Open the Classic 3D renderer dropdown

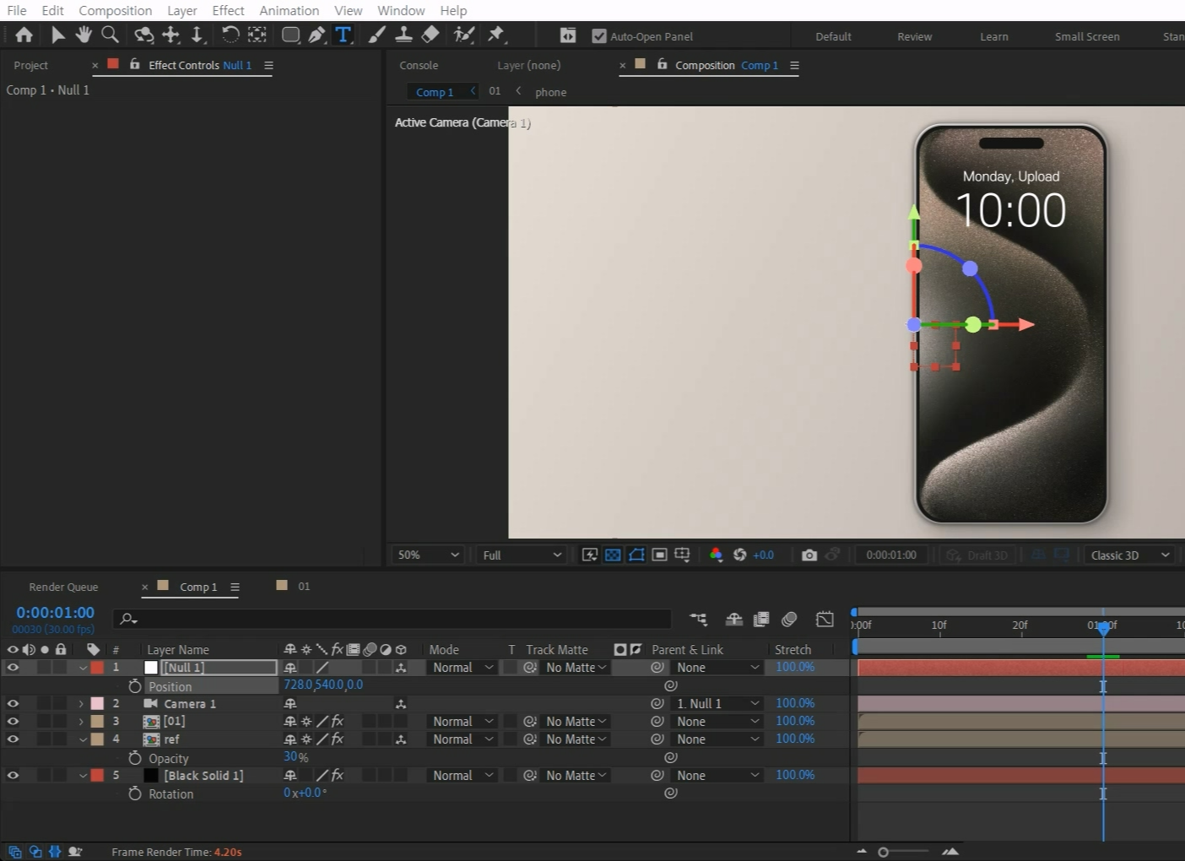1129,555
